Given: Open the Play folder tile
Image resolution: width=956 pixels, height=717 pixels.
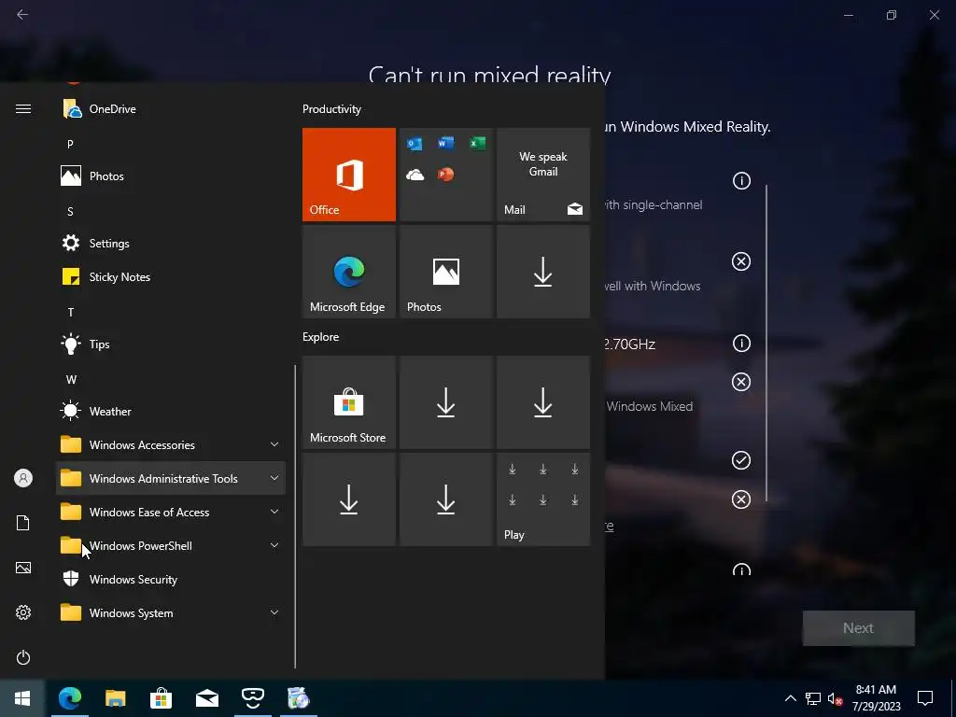Looking at the screenshot, I should click(x=543, y=499).
